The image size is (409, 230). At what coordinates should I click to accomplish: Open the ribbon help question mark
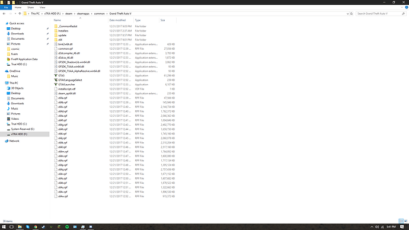(x=407, y=7)
